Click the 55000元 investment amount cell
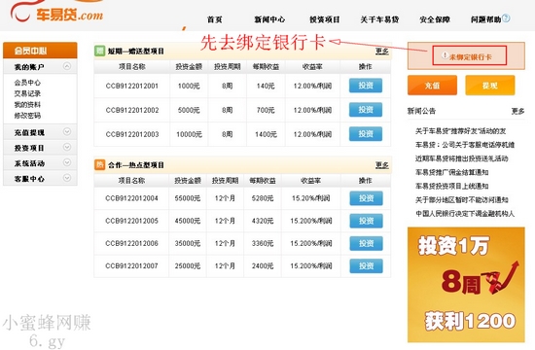 (x=188, y=198)
